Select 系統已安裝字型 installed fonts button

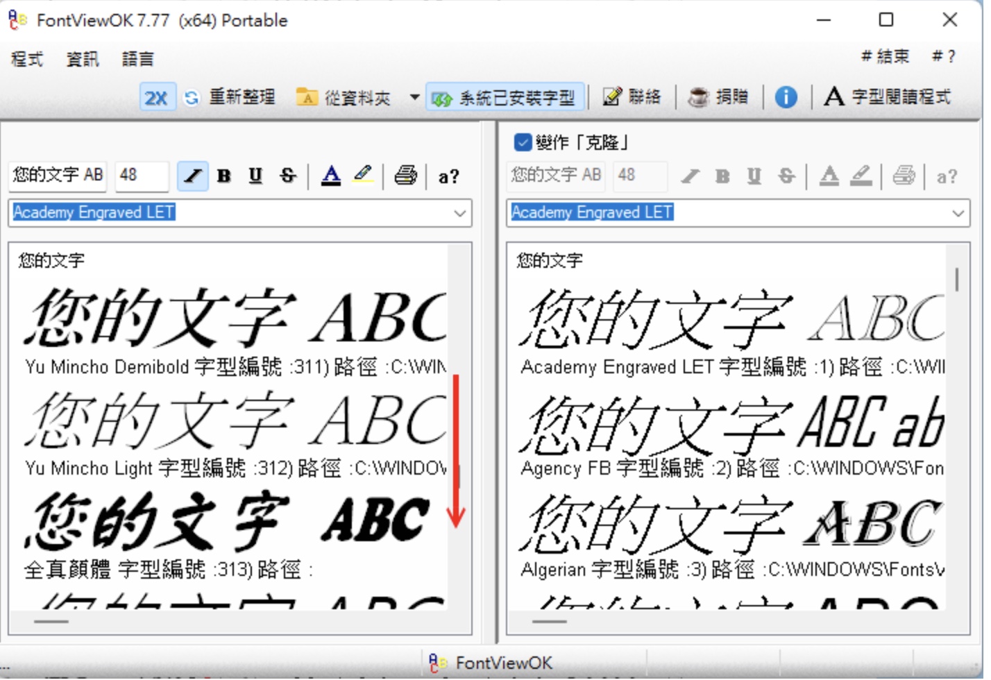click(505, 98)
